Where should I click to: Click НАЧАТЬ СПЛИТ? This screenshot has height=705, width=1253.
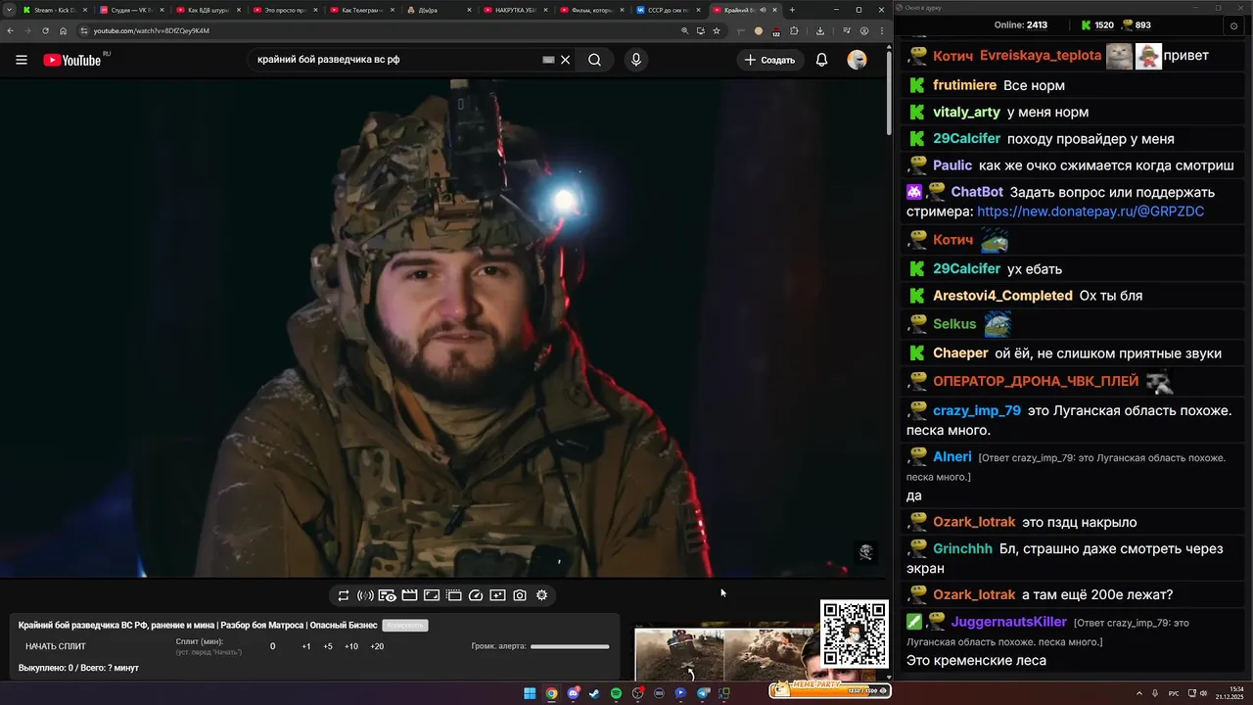click(x=56, y=646)
